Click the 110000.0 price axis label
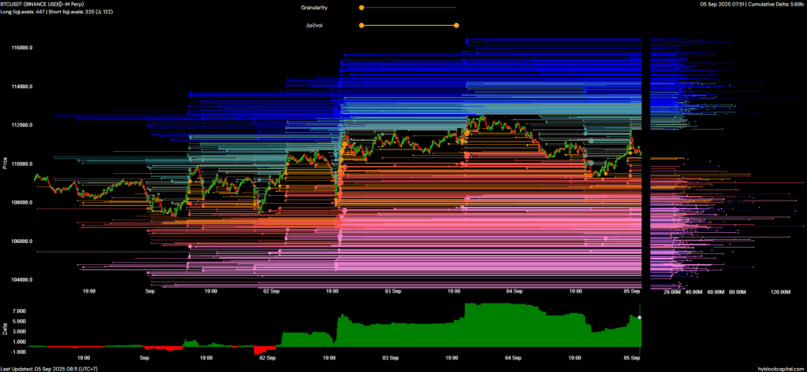 coord(20,164)
